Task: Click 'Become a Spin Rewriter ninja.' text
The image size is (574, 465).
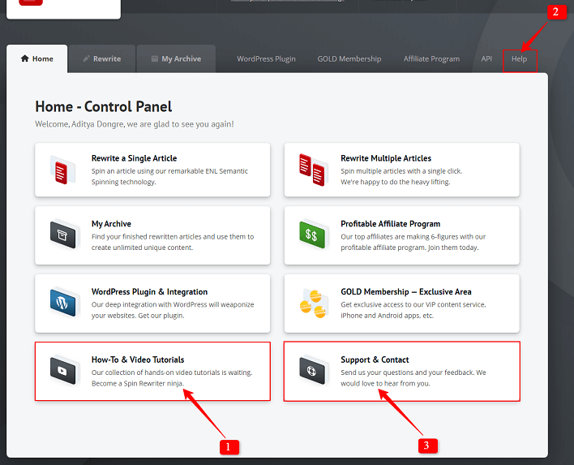Action: tap(137, 383)
